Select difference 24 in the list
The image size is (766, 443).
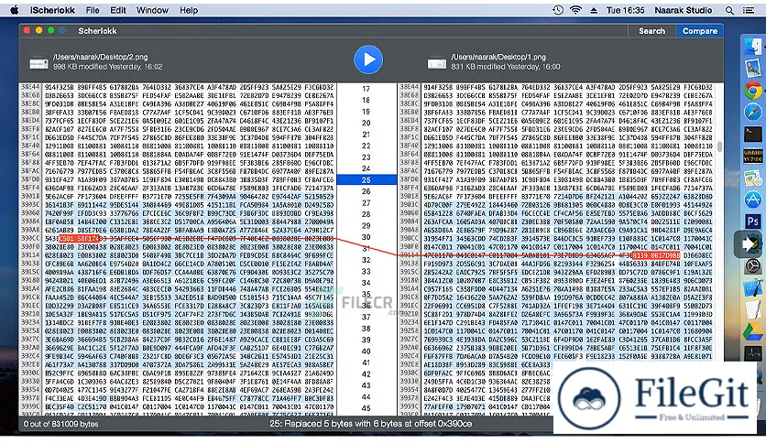366,168
